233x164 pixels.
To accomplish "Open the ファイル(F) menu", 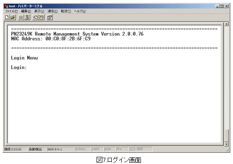I will tap(11, 11).
